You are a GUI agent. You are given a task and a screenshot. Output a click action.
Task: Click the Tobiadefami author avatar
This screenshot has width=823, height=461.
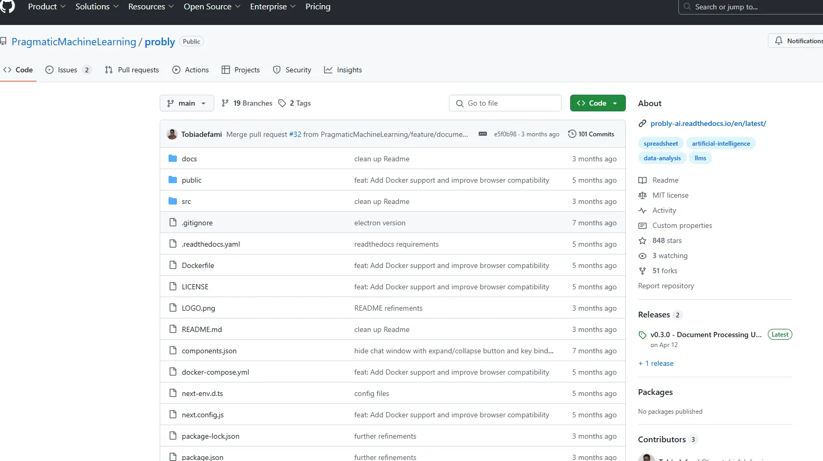pyautogui.click(x=172, y=134)
